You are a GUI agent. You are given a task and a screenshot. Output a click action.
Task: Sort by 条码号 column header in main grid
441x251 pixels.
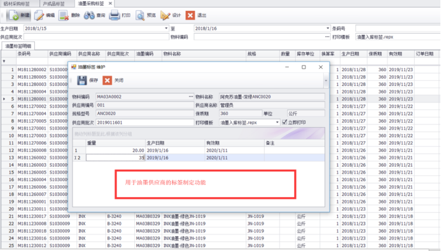32,54
